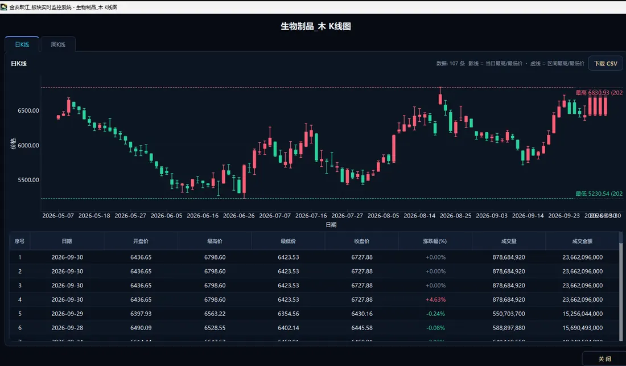Image resolution: width=626 pixels, height=366 pixels.
Task: Click the +4.63% change cell
Action: click(x=435, y=300)
